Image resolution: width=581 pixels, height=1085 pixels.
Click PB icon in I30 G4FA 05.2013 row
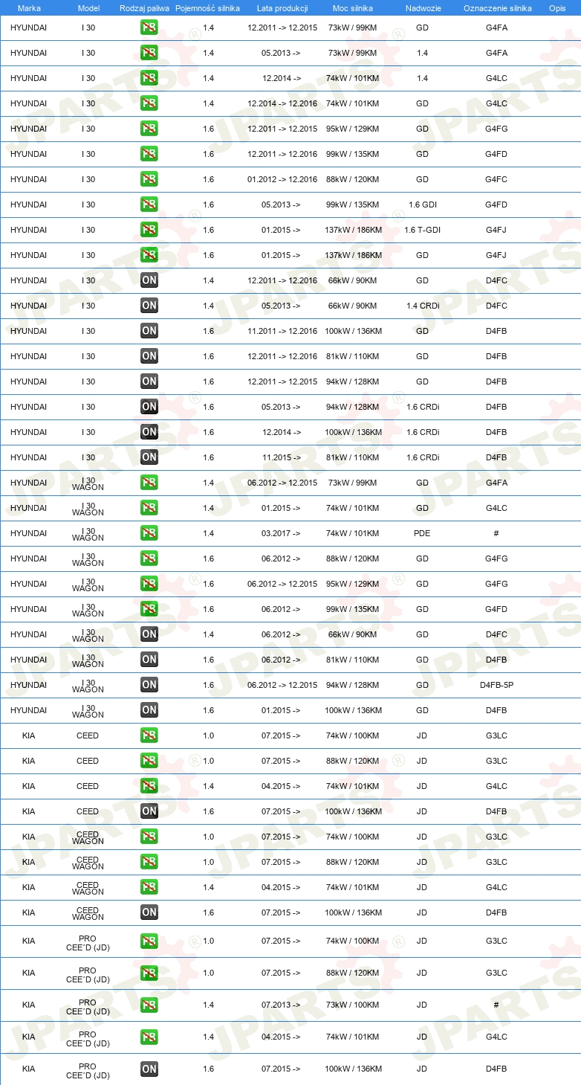pos(149,53)
